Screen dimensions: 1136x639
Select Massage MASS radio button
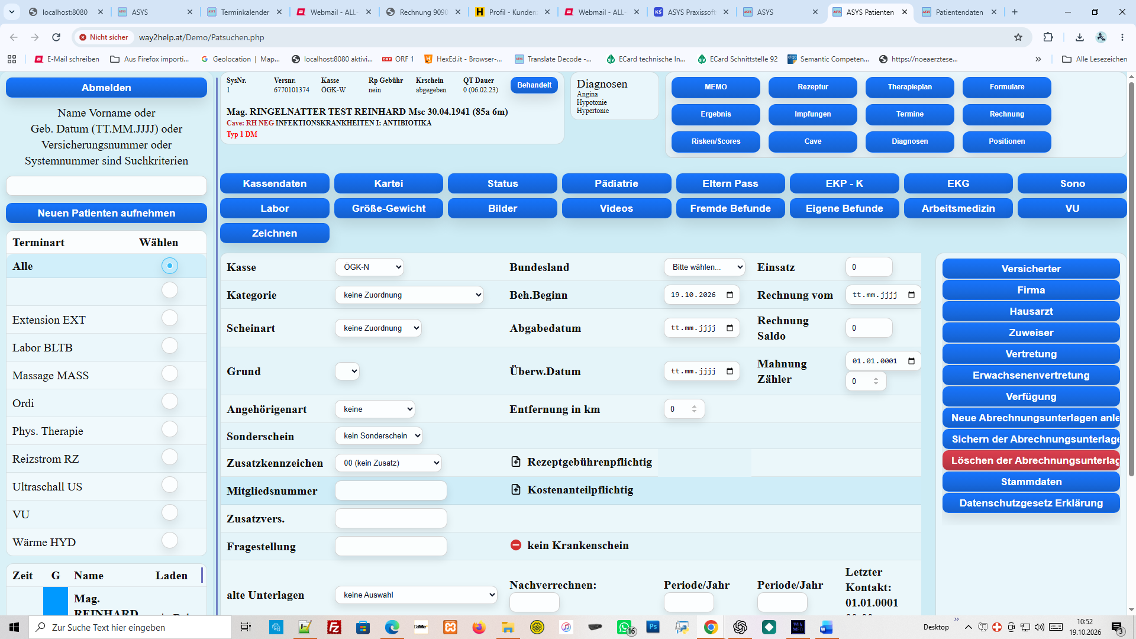click(x=170, y=374)
